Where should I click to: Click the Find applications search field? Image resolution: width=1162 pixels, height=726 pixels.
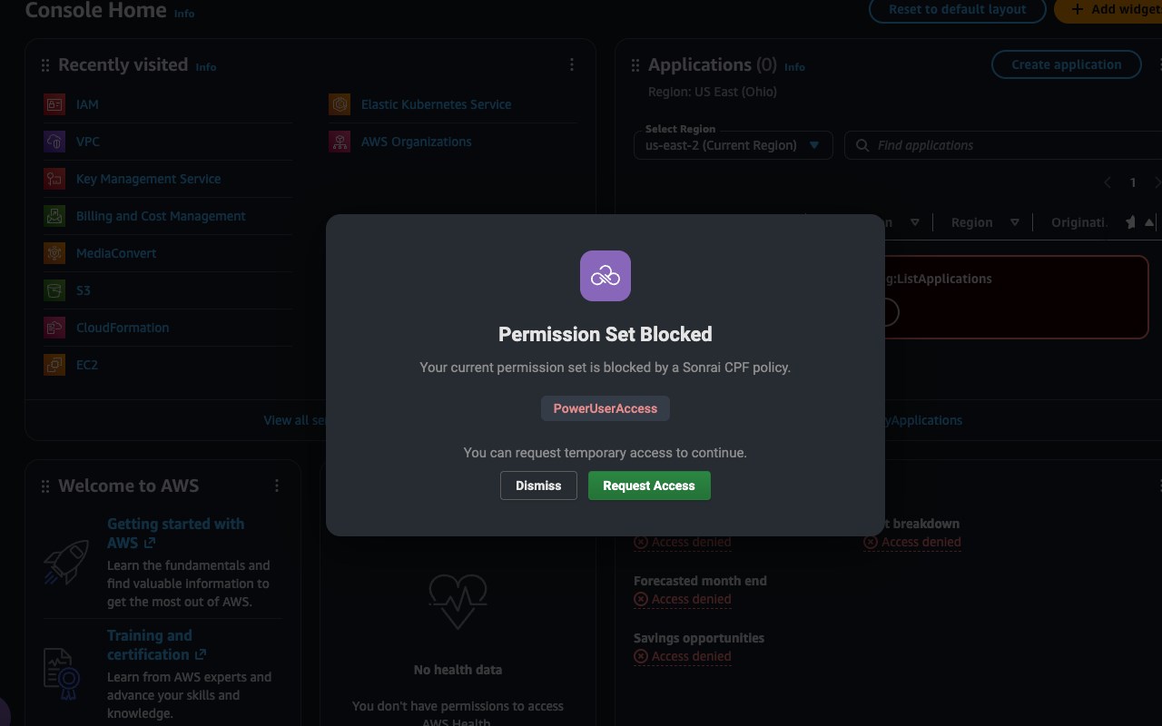pos(1003,145)
